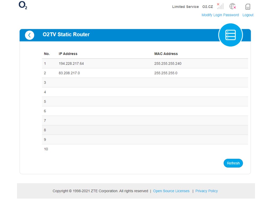Click the globe internet disconnected icon
272x204 pixels.
coord(233,6)
